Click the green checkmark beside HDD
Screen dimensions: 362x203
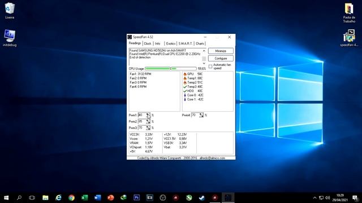pyautogui.click(x=185, y=91)
